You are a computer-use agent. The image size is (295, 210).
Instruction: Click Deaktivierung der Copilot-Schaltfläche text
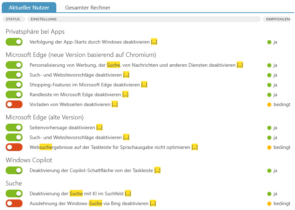(x=91, y=170)
